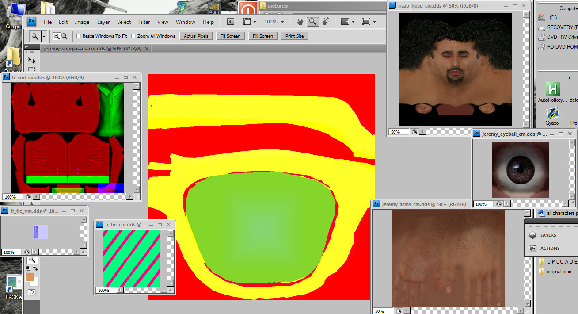Click status info icon in jrazo_head_cm.dds window
The height and width of the screenshot is (314, 578).
(414, 132)
